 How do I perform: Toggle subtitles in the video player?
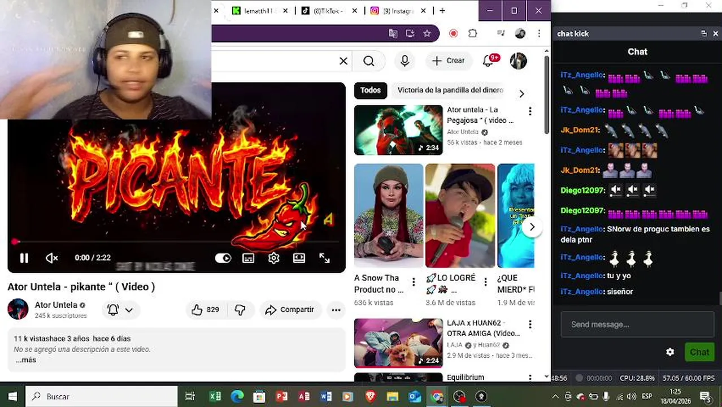pyautogui.click(x=248, y=258)
